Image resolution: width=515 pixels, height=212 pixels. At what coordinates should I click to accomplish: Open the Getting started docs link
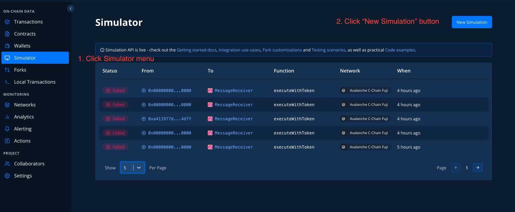pyautogui.click(x=196, y=50)
